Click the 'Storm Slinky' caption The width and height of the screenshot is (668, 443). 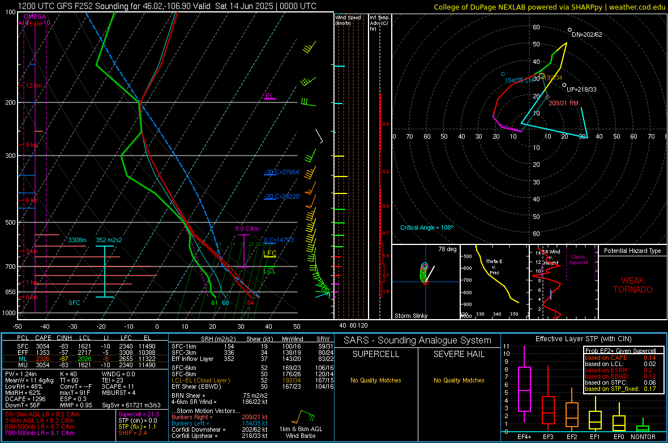pos(410,316)
